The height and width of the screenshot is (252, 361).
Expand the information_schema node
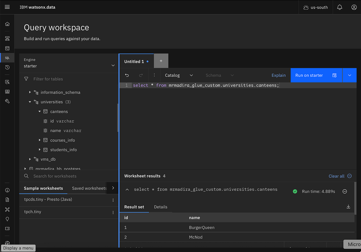coord(30,92)
